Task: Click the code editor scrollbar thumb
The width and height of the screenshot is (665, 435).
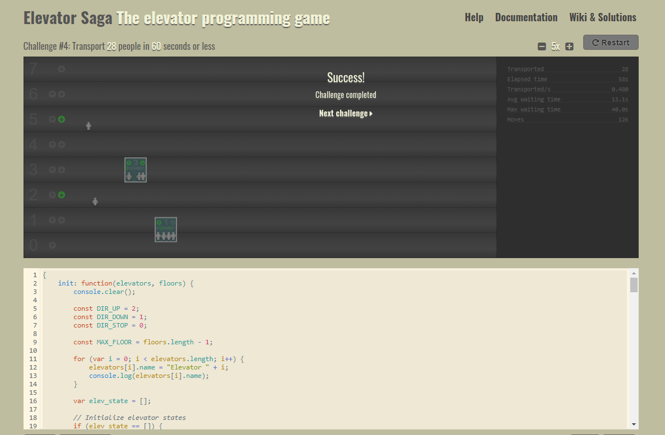Action: (x=634, y=285)
